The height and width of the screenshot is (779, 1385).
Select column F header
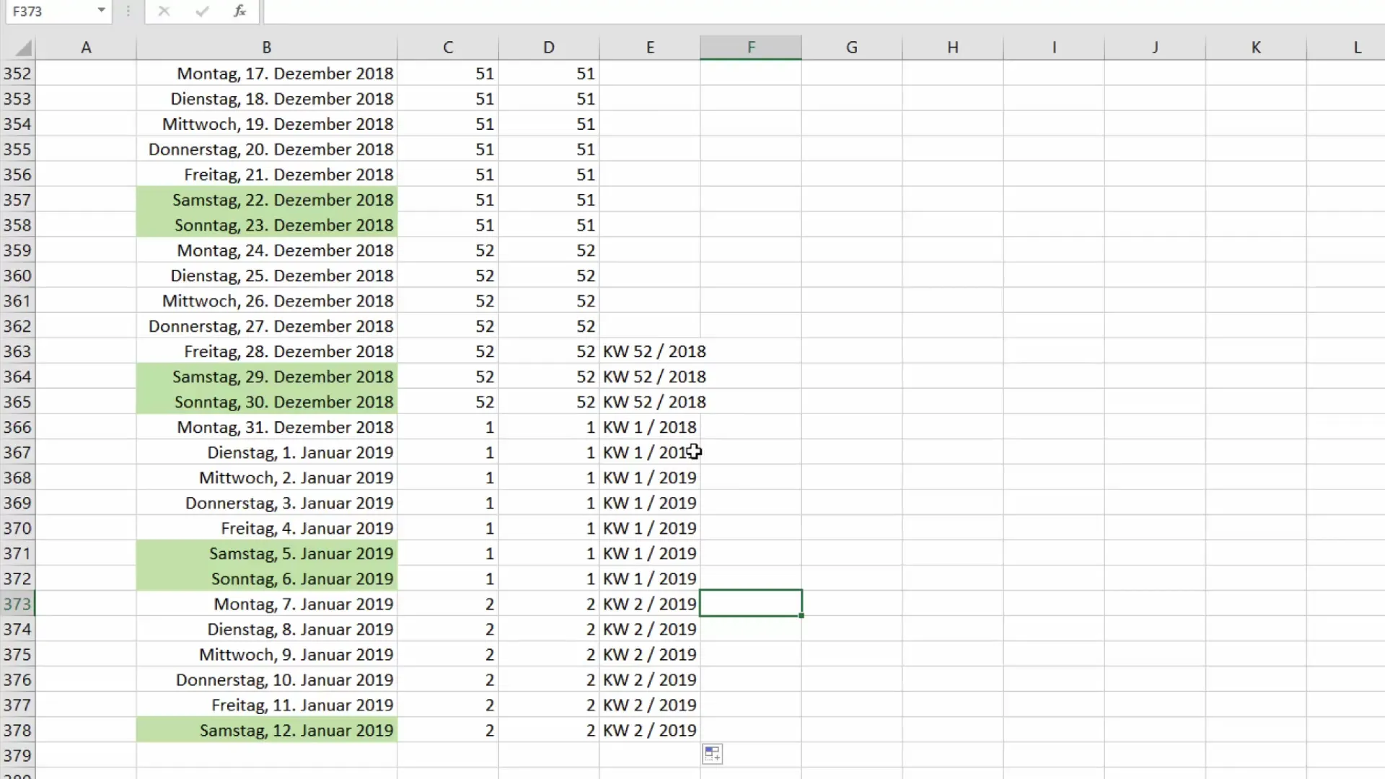click(x=751, y=48)
